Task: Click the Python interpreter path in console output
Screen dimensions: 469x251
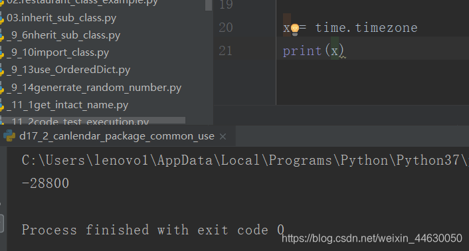Action: pyautogui.click(x=245, y=161)
